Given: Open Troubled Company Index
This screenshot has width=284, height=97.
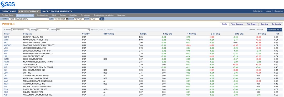Looking at the screenshot, I should coord(104,15).
